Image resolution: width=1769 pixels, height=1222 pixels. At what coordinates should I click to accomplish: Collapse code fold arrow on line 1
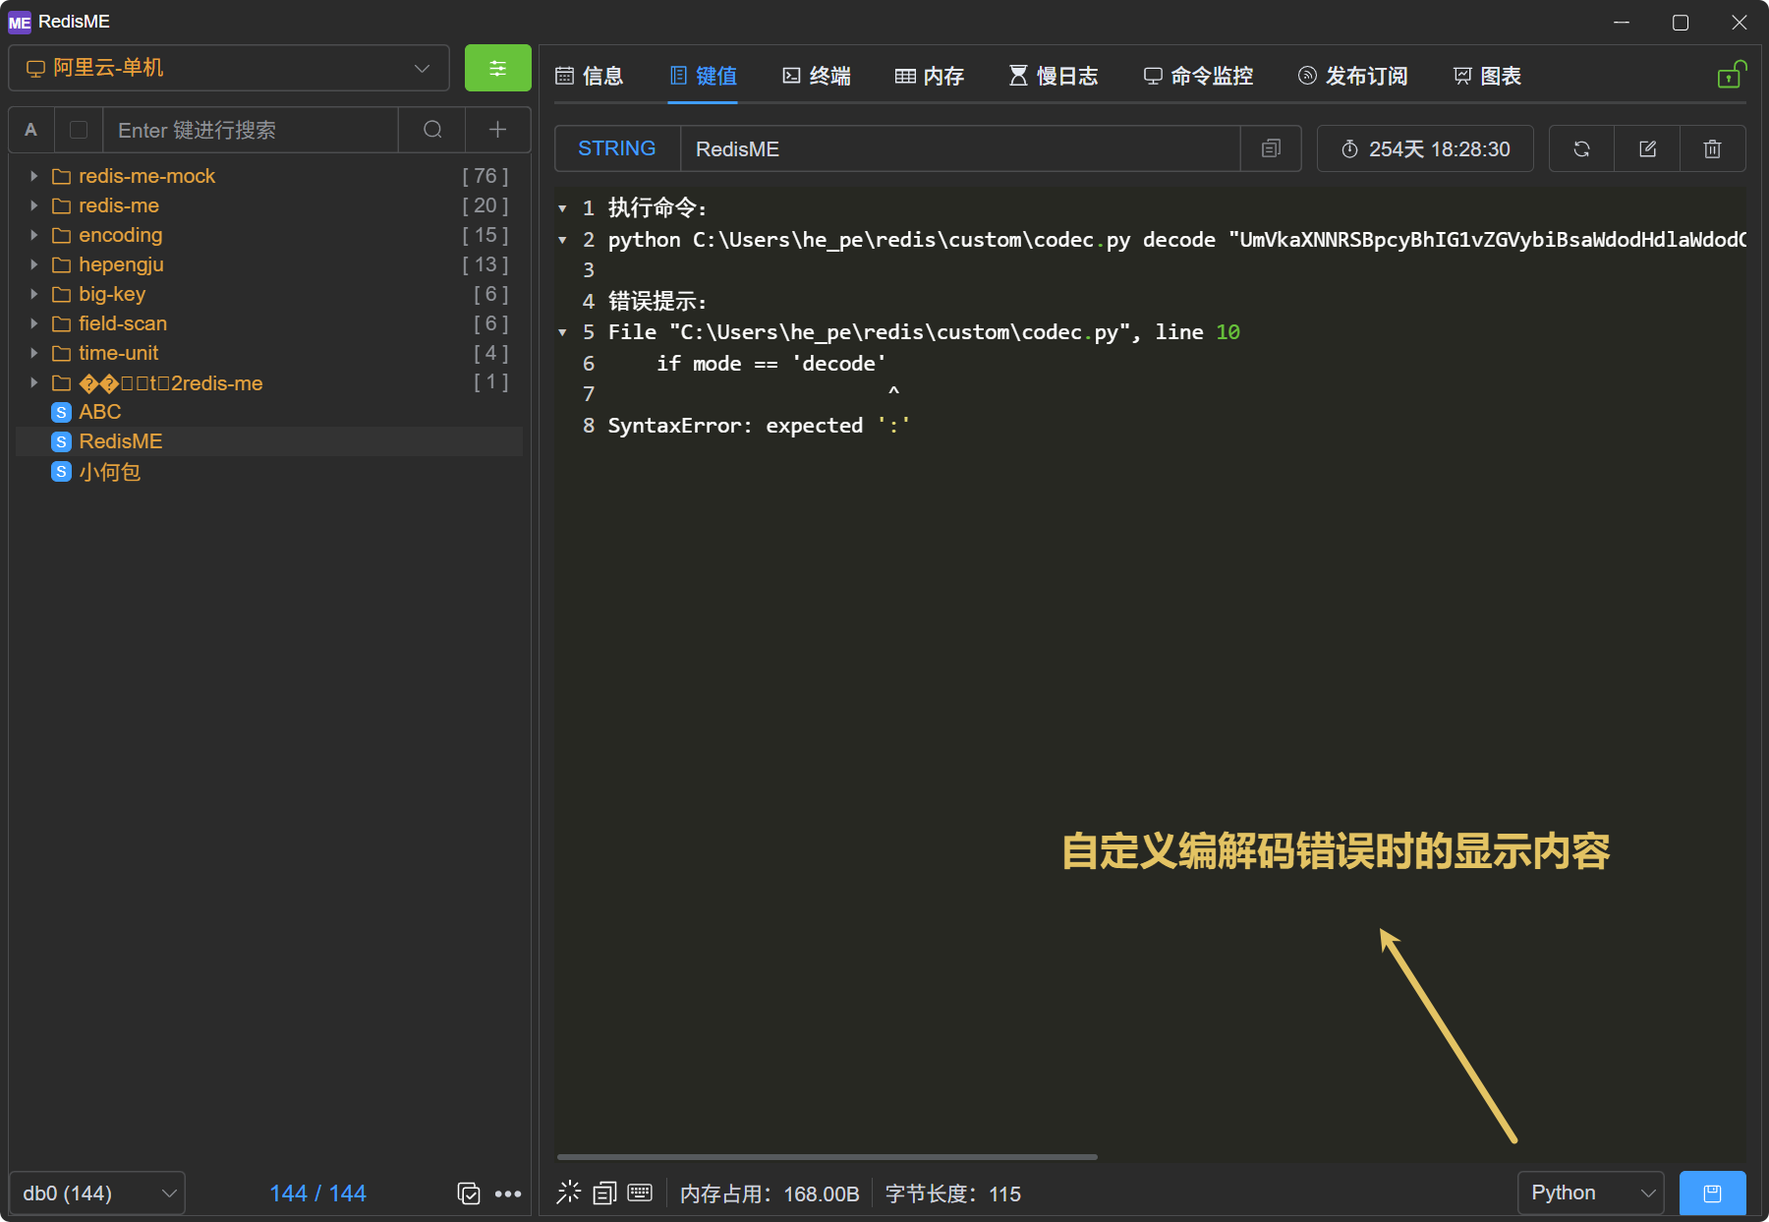(x=562, y=208)
